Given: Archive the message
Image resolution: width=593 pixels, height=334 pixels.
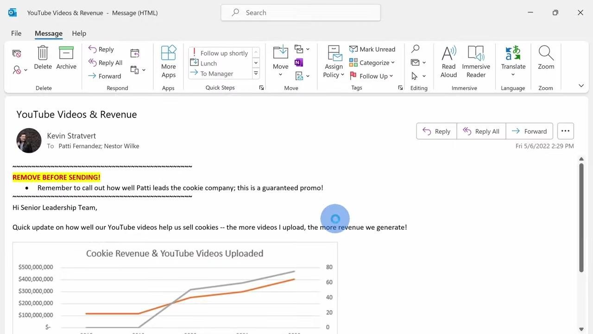Looking at the screenshot, I should click(66, 58).
